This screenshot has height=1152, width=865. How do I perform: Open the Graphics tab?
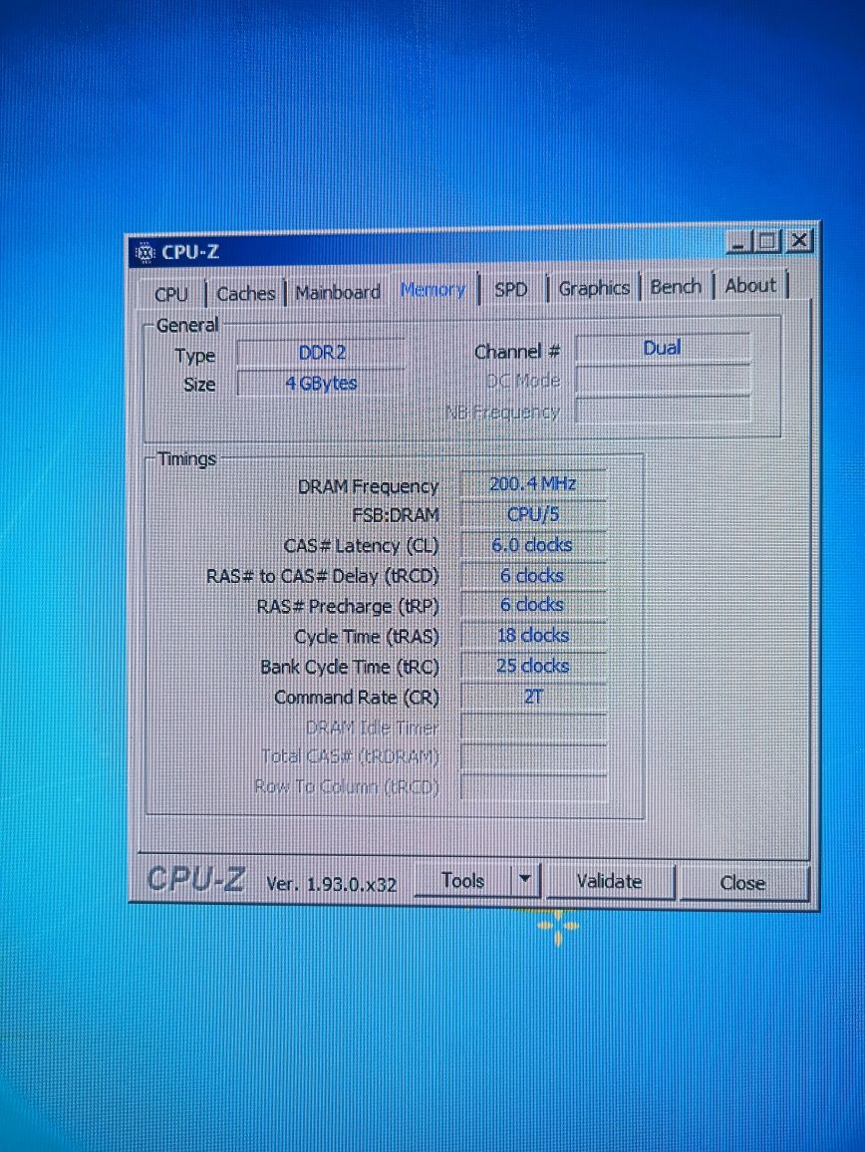click(594, 287)
